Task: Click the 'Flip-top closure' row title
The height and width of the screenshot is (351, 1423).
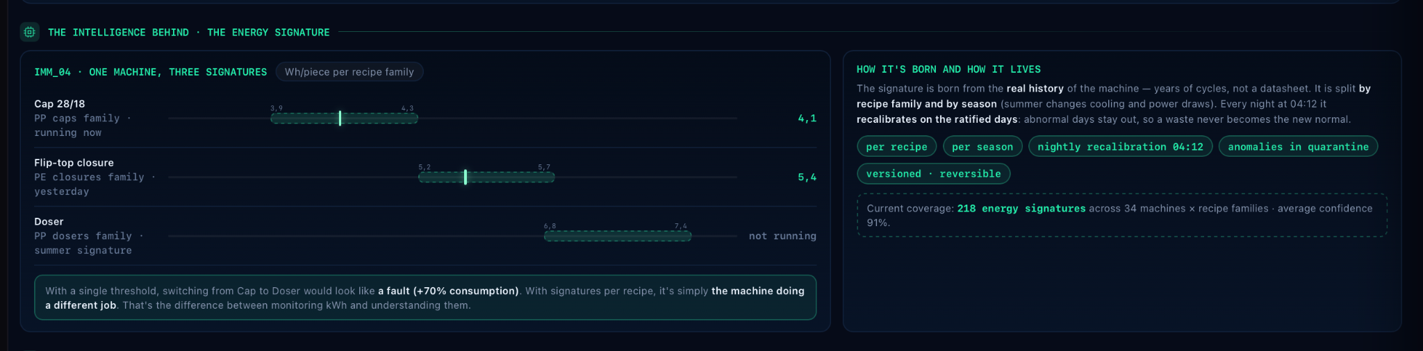Action: click(74, 163)
